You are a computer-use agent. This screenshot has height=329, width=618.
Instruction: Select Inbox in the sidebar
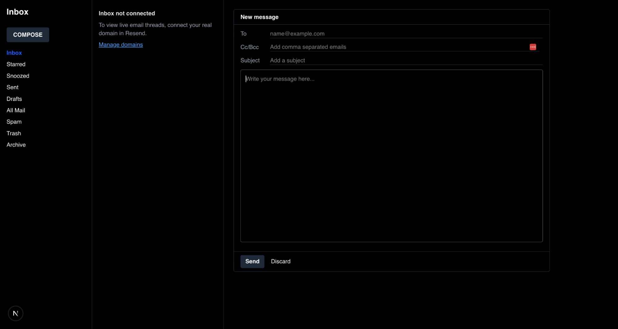[14, 53]
